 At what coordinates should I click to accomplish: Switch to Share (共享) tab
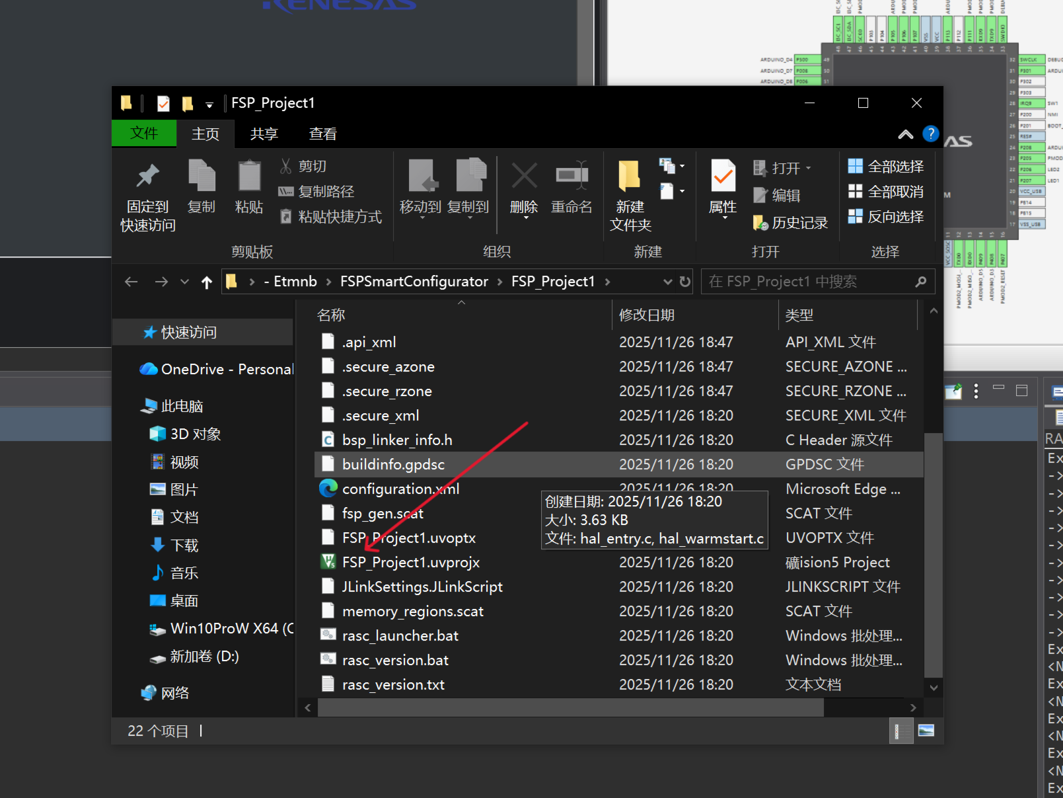264,134
